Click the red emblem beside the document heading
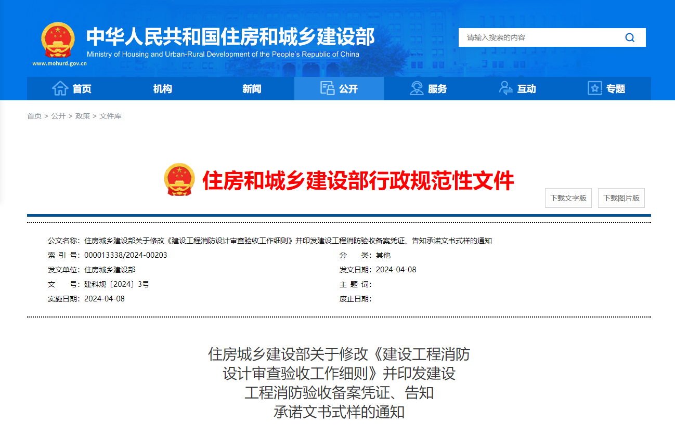This screenshot has height=436, width=675. (x=179, y=180)
